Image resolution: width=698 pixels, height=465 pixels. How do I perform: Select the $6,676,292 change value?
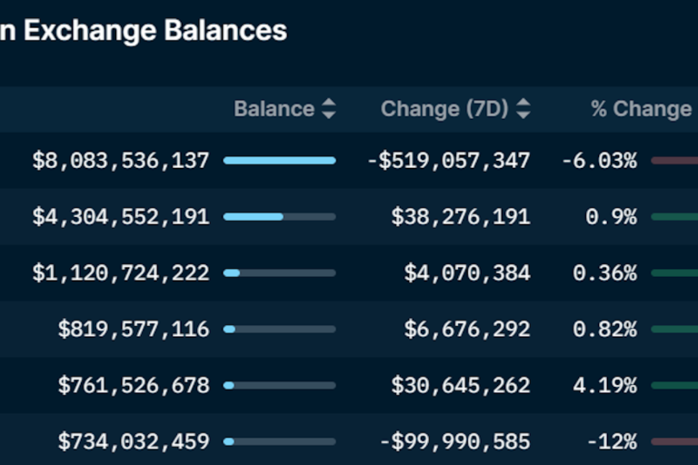467,330
